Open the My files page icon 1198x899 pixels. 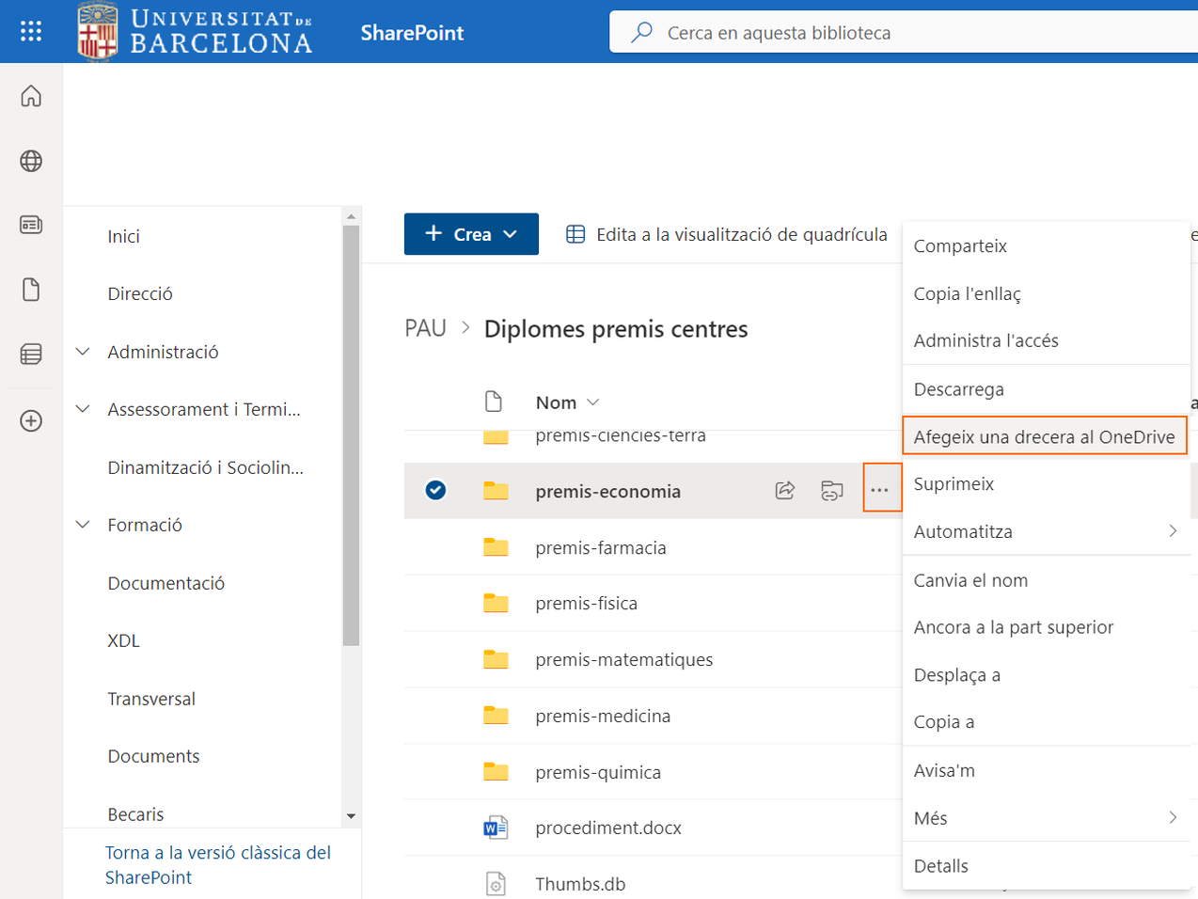(x=31, y=290)
